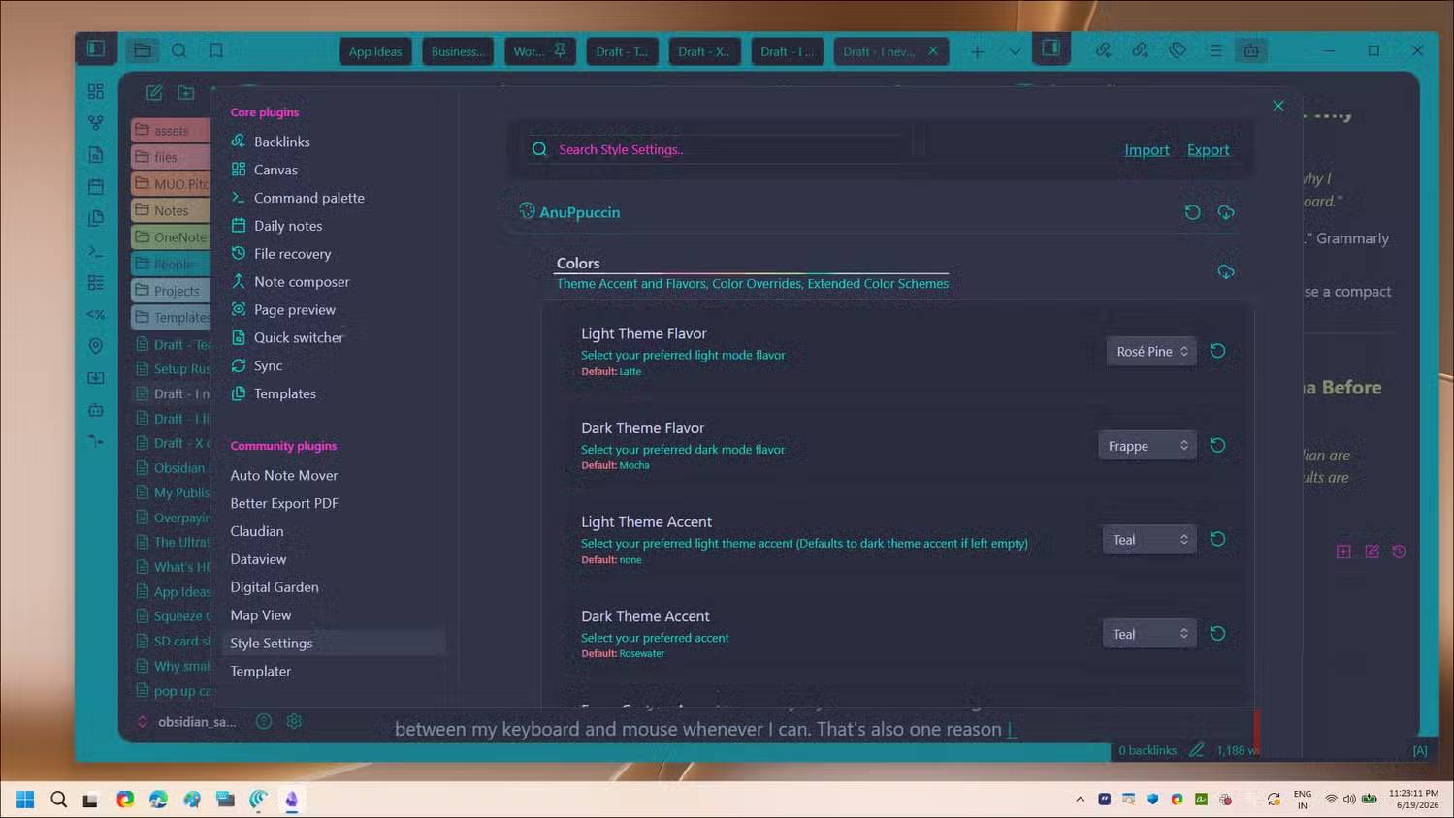
Task: Collapse the Colors heading section
Action: coord(578,263)
